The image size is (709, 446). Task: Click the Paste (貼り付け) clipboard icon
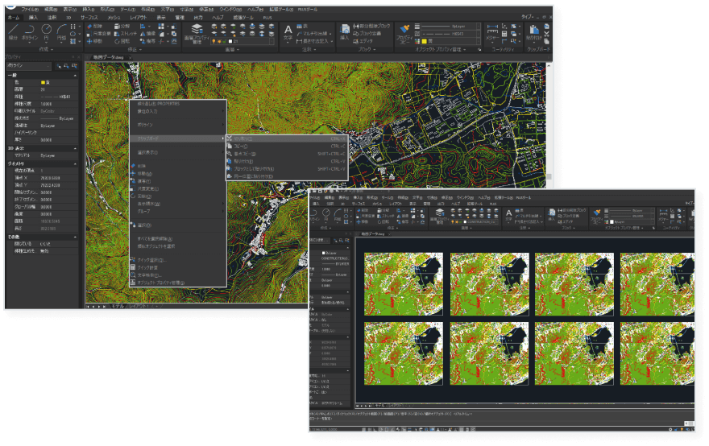pyautogui.click(x=534, y=31)
